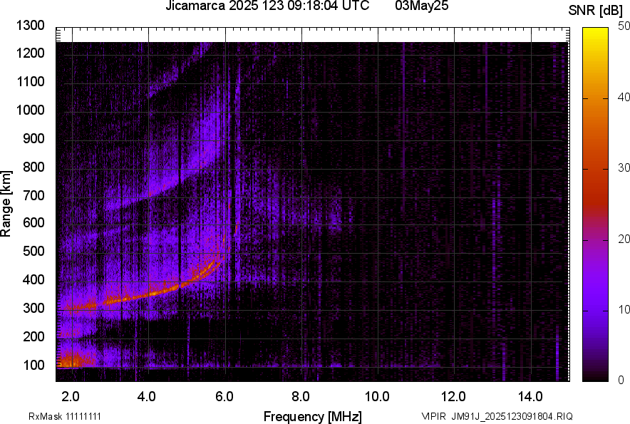Click the frequency tick label '2.0'

tap(71, 397)
